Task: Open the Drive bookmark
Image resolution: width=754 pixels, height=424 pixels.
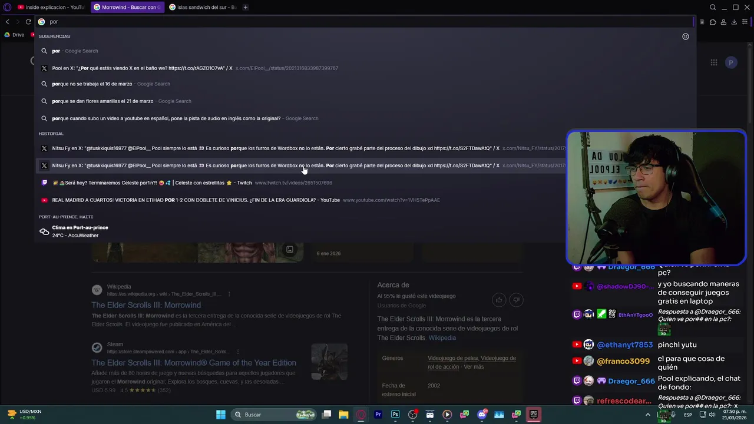Action: click(x=14, y=35)
